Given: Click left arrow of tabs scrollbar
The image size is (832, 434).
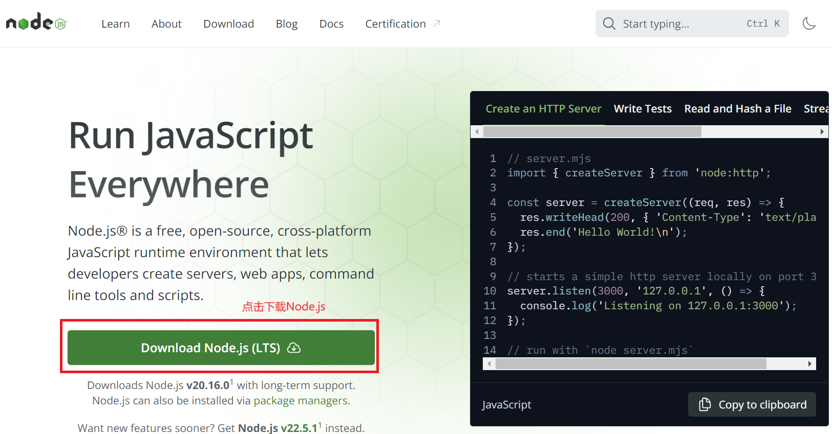Looking at the screenshot, I should [477, 132].
